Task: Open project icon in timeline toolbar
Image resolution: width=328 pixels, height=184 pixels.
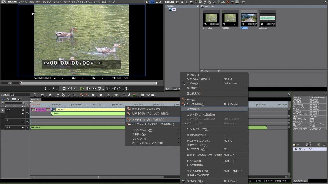Action: coord(43,95)
